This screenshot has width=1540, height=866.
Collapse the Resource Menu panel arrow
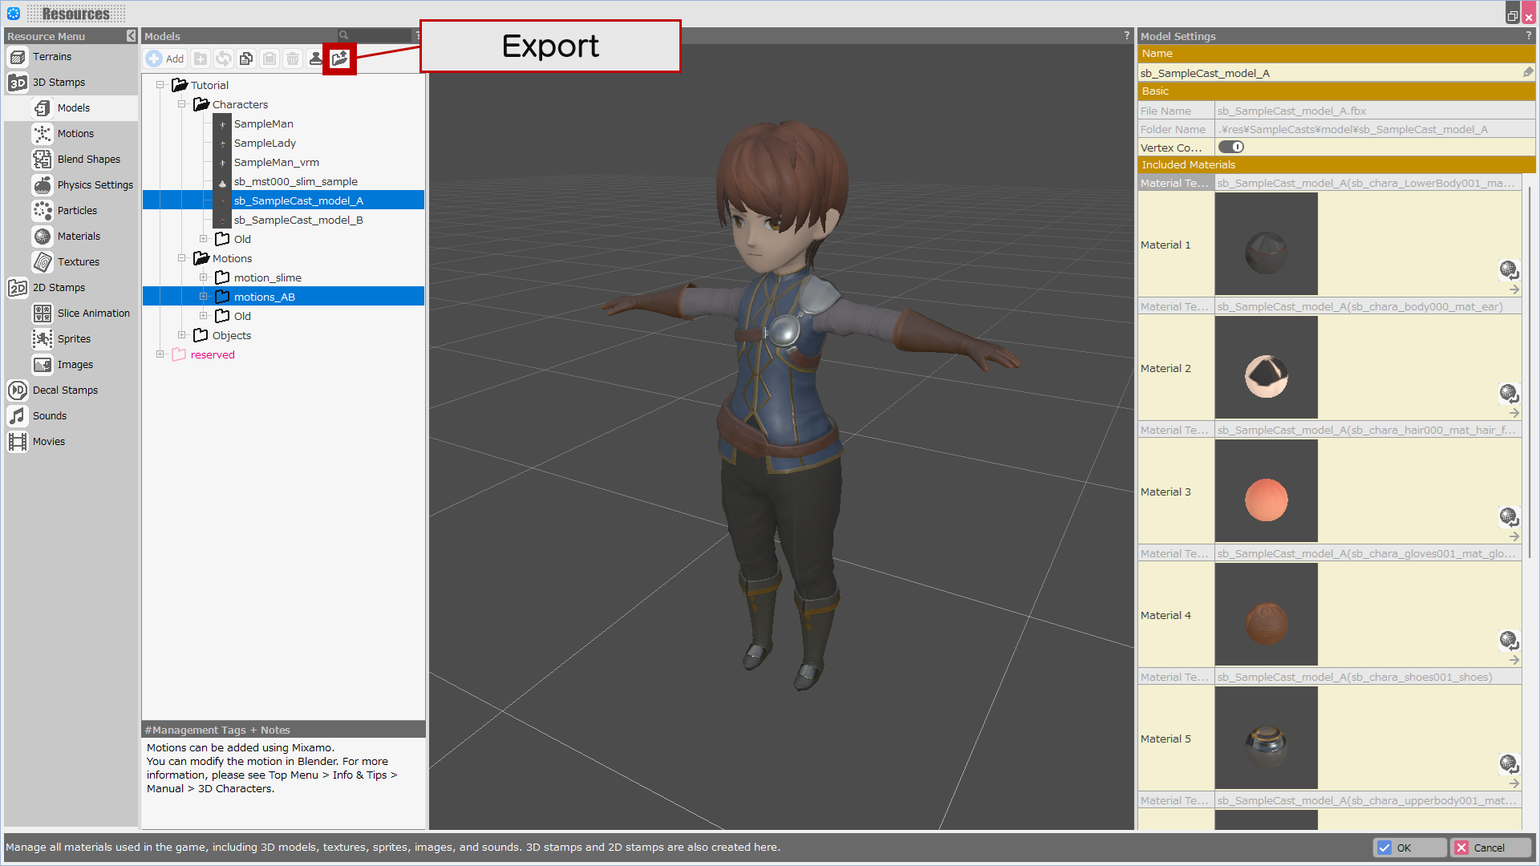click(131, 36)
